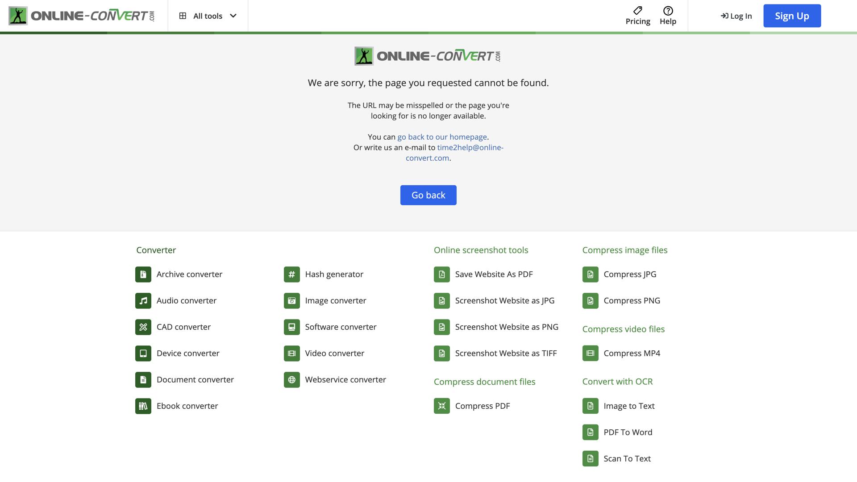Image resolution: width=857 pixels, height=482 pixels.
Task: Open the Screenshot Website as PNG link
Action: (506, 327)
